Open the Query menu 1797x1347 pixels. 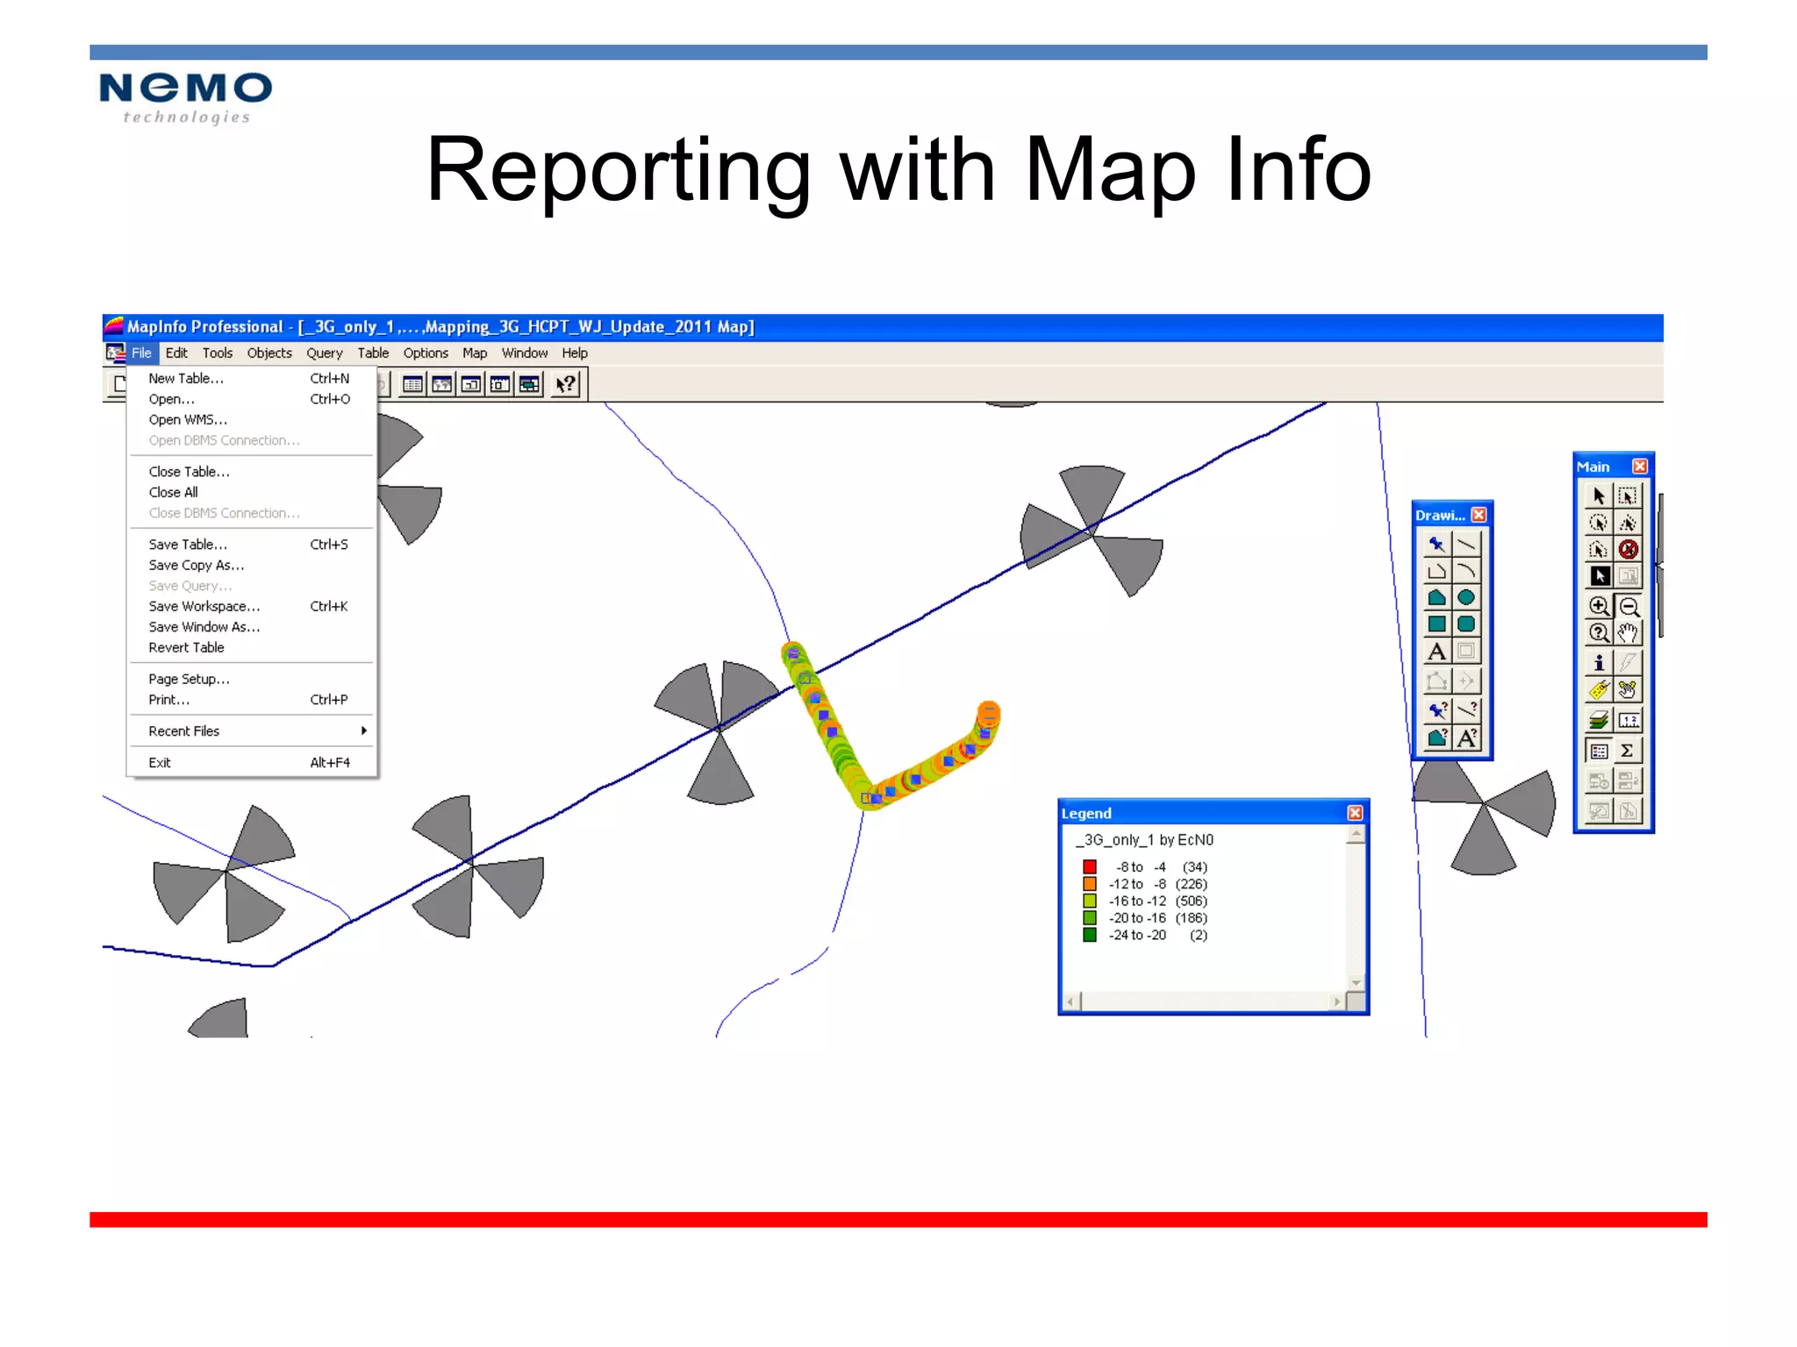click(x=325, y=353)
